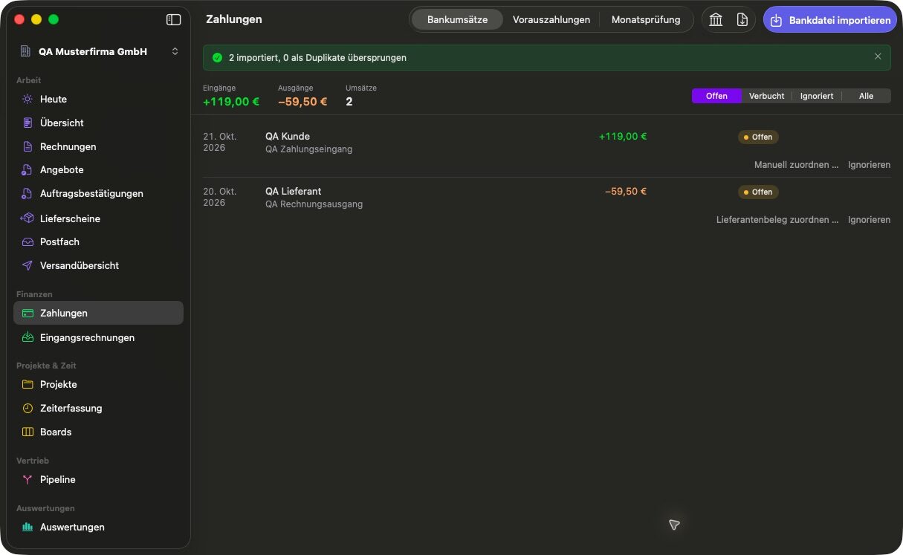Click the Auftragsbestätigungen sidebar icon

pyautogui.click(x=27, y=194)
